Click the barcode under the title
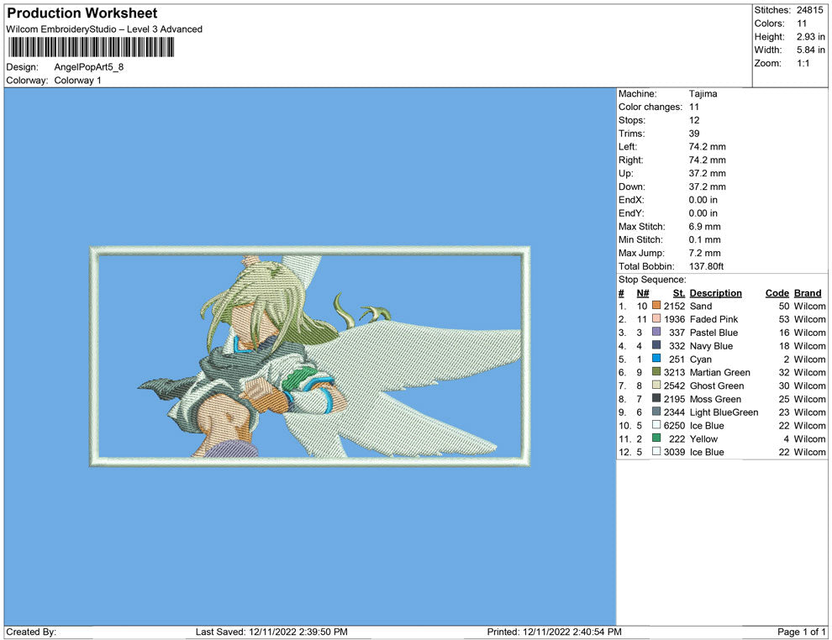Screen dimensions: 832x640 click(90, 47)
